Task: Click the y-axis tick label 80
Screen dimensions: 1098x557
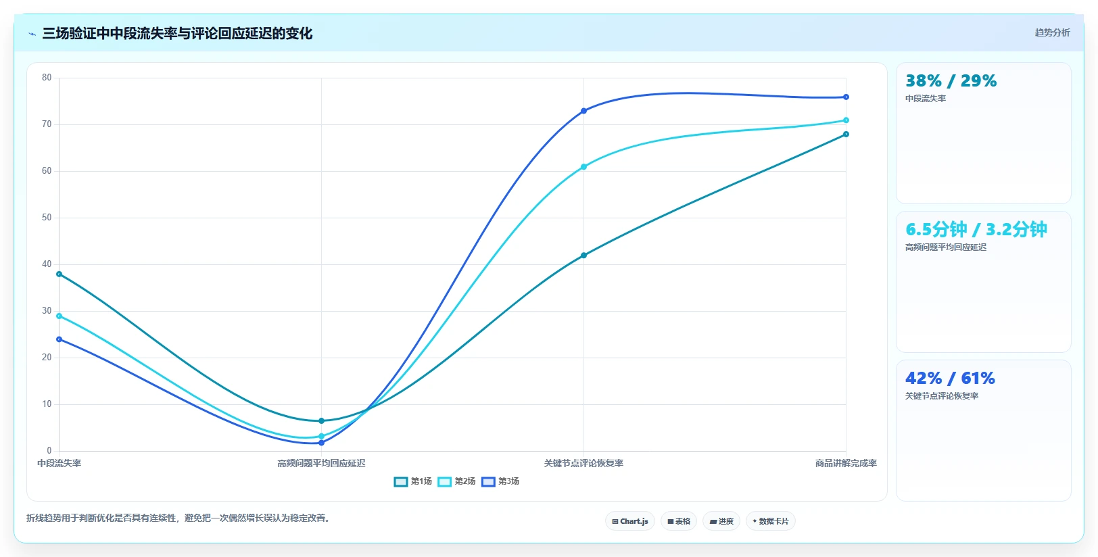Action: click(x=47, y=78)
